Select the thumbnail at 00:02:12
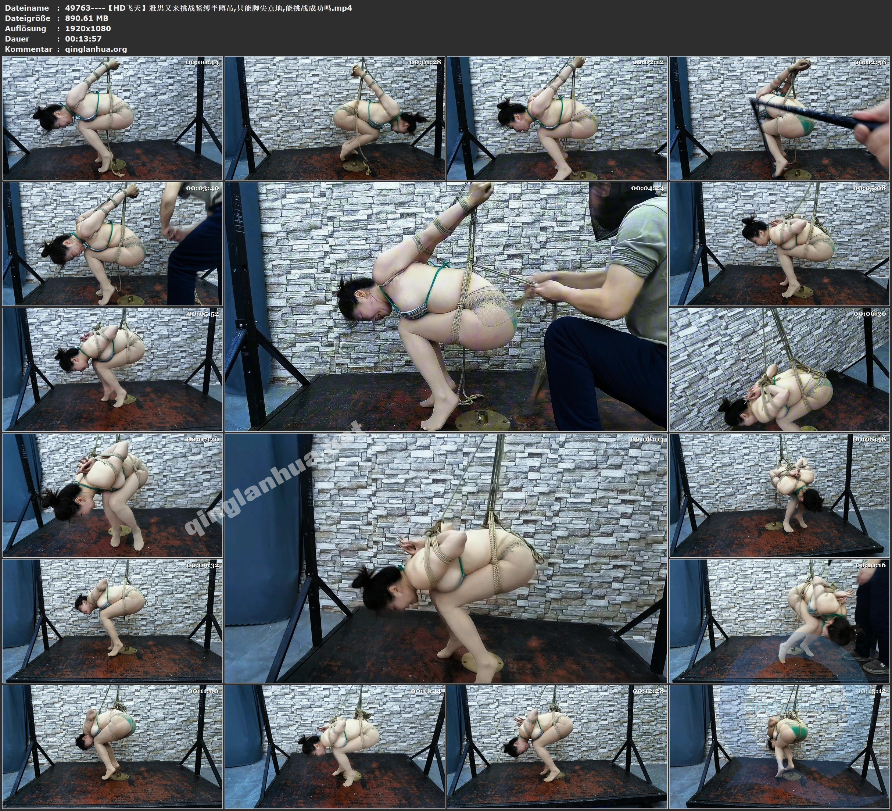892x811 pixels. (x=557, y=118)
